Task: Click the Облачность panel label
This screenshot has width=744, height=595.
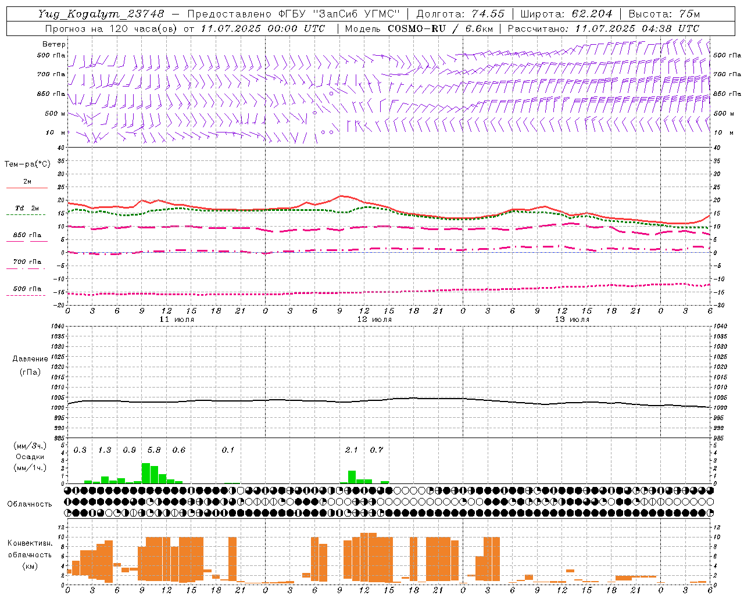Action: [30, 504]
